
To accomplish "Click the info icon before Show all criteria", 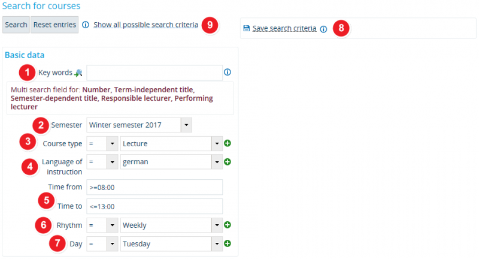I will pos(86,25).
